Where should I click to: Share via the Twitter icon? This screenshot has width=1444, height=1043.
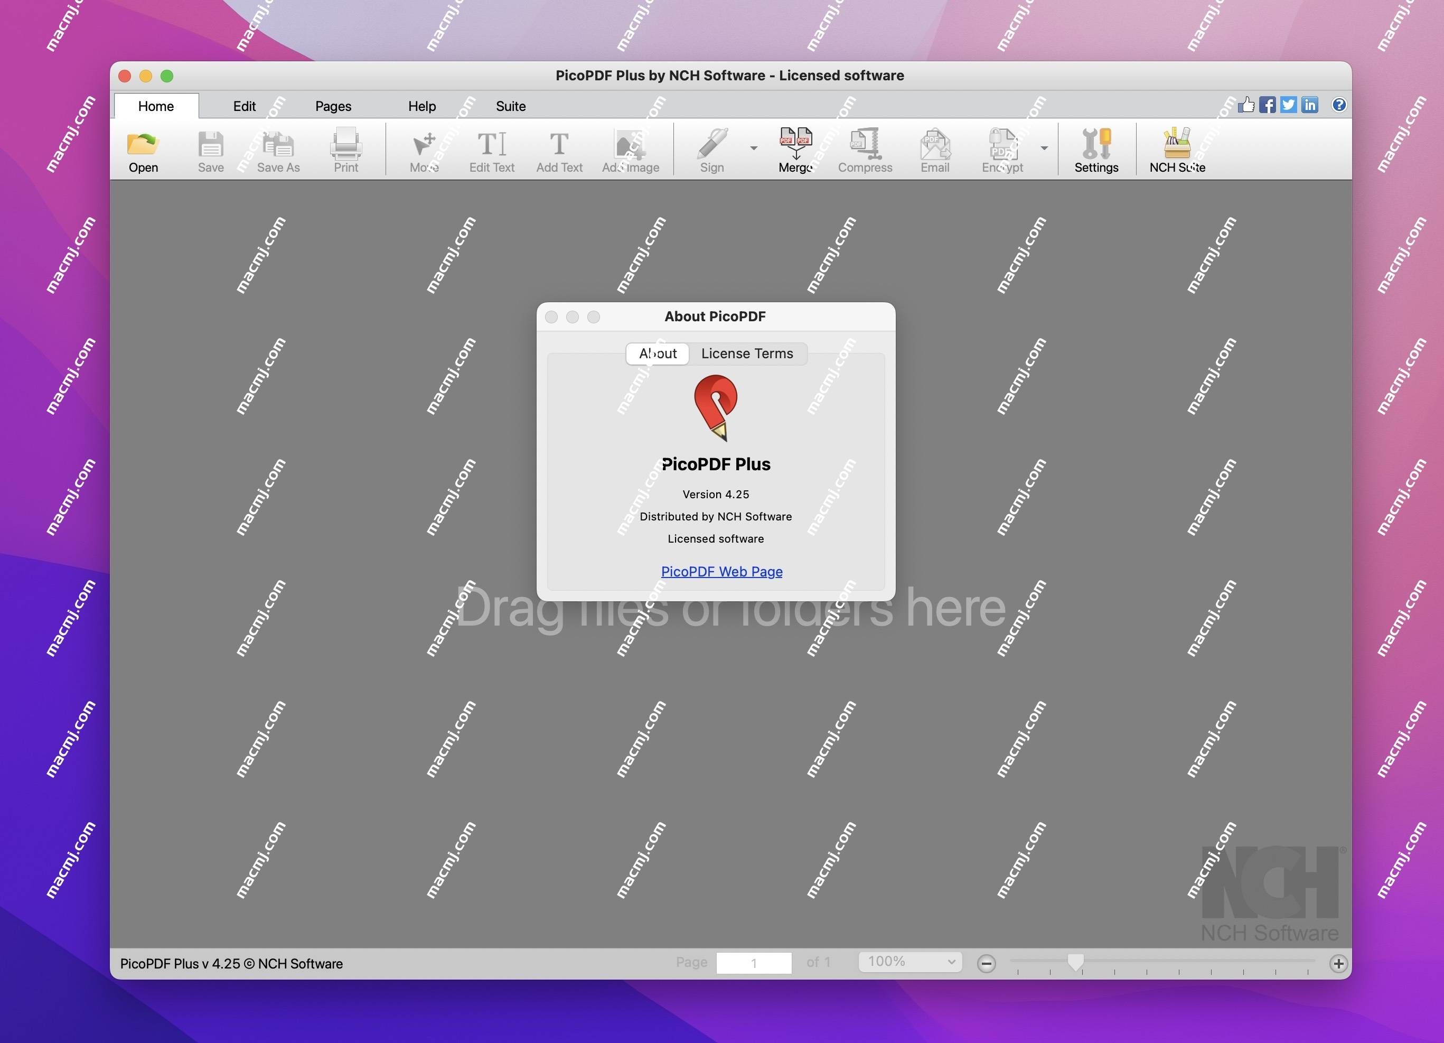click(x=1289, y=105)
